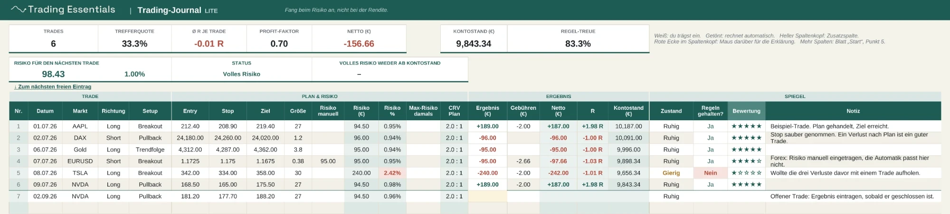Click the stop cell 4,287.00

(228, 150)
